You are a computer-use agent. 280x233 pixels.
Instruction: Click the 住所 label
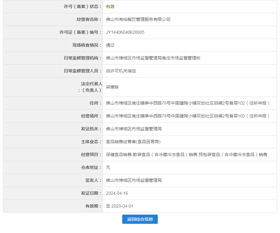tap(95, 103)
